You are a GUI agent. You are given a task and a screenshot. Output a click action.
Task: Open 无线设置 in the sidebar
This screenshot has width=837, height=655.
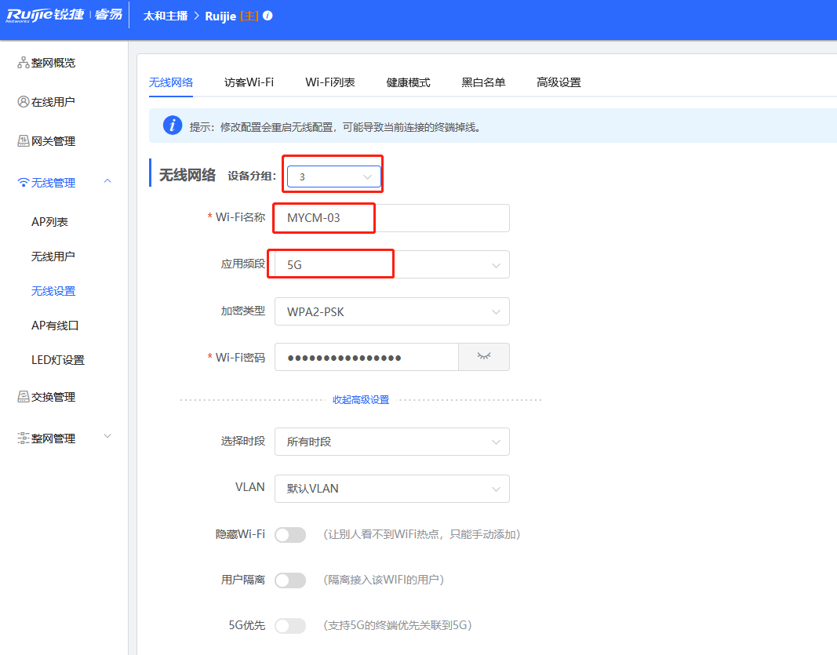click(x=53, y=291)
